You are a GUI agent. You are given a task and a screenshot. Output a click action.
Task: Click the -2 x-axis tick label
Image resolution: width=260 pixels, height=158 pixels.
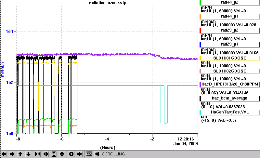pyautogui.click(x=152, y=139)
